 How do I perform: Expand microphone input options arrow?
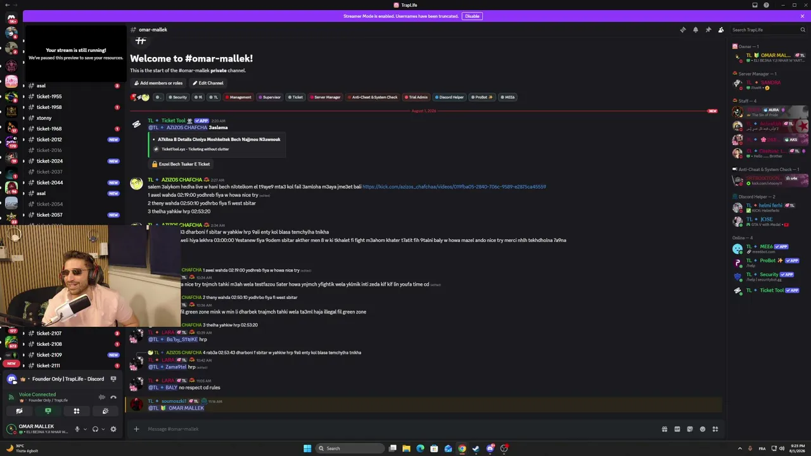click(x=85, y=429)
